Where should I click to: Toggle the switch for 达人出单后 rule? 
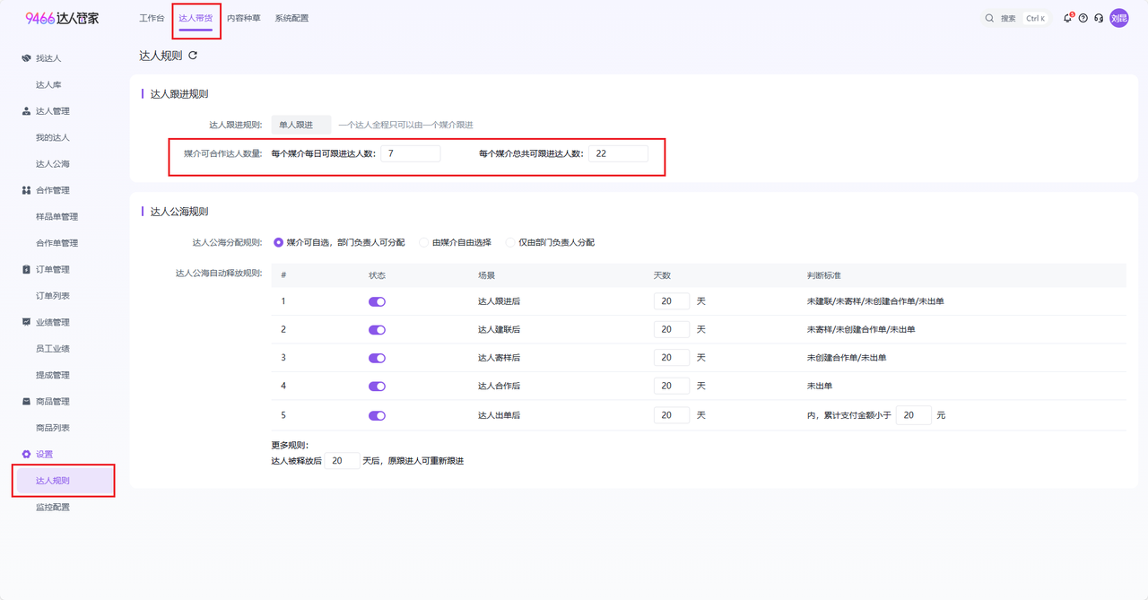click(x=377, y=415)
